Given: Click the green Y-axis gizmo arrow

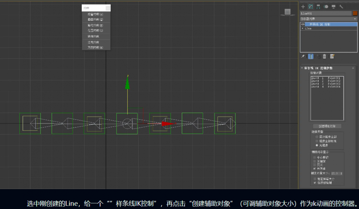Looking at the screenshot, I should 128,83.
